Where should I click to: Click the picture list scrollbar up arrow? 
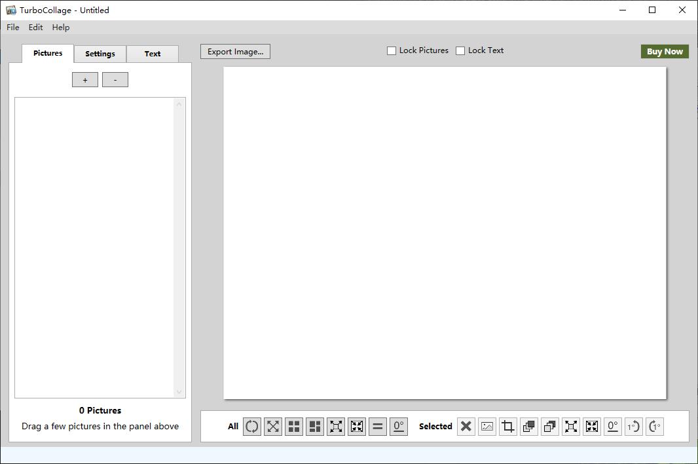pyautogui.click(x=179, y=104)
